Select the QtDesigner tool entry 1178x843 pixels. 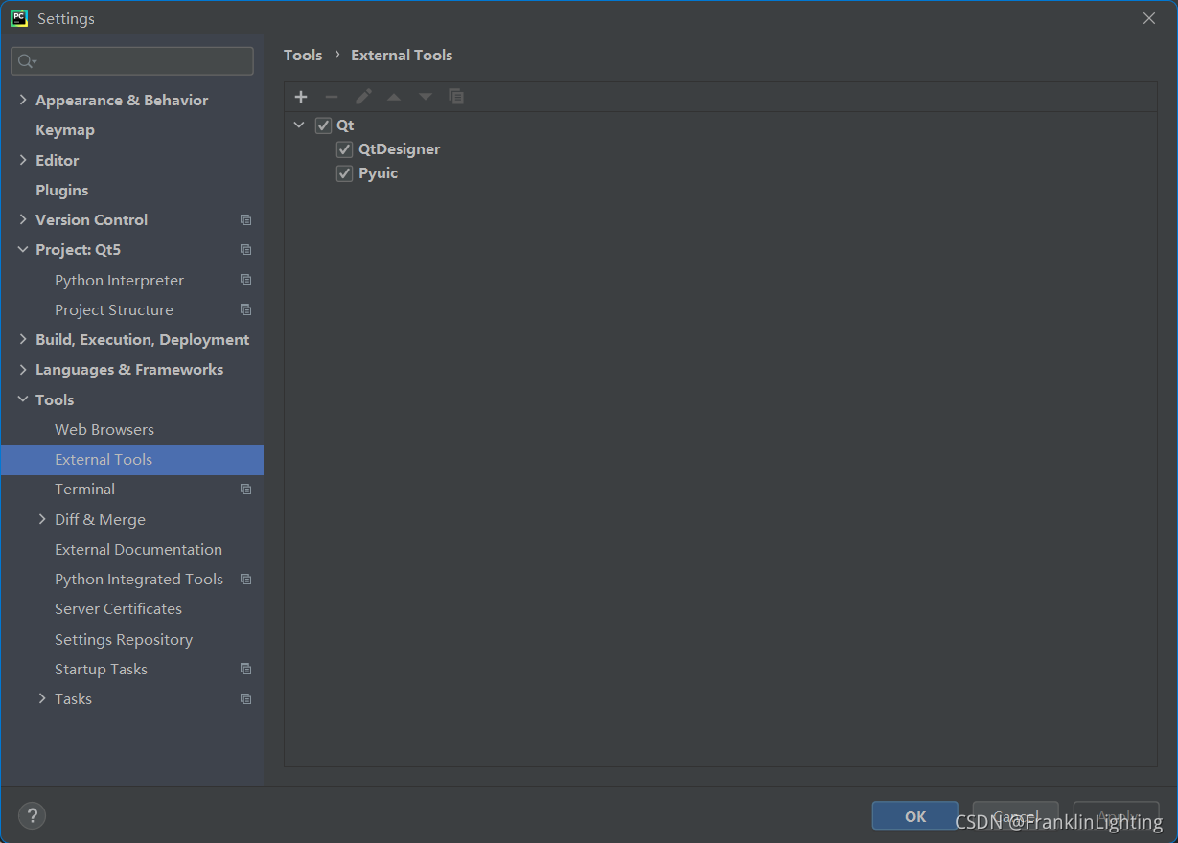(x=399, y=149)
